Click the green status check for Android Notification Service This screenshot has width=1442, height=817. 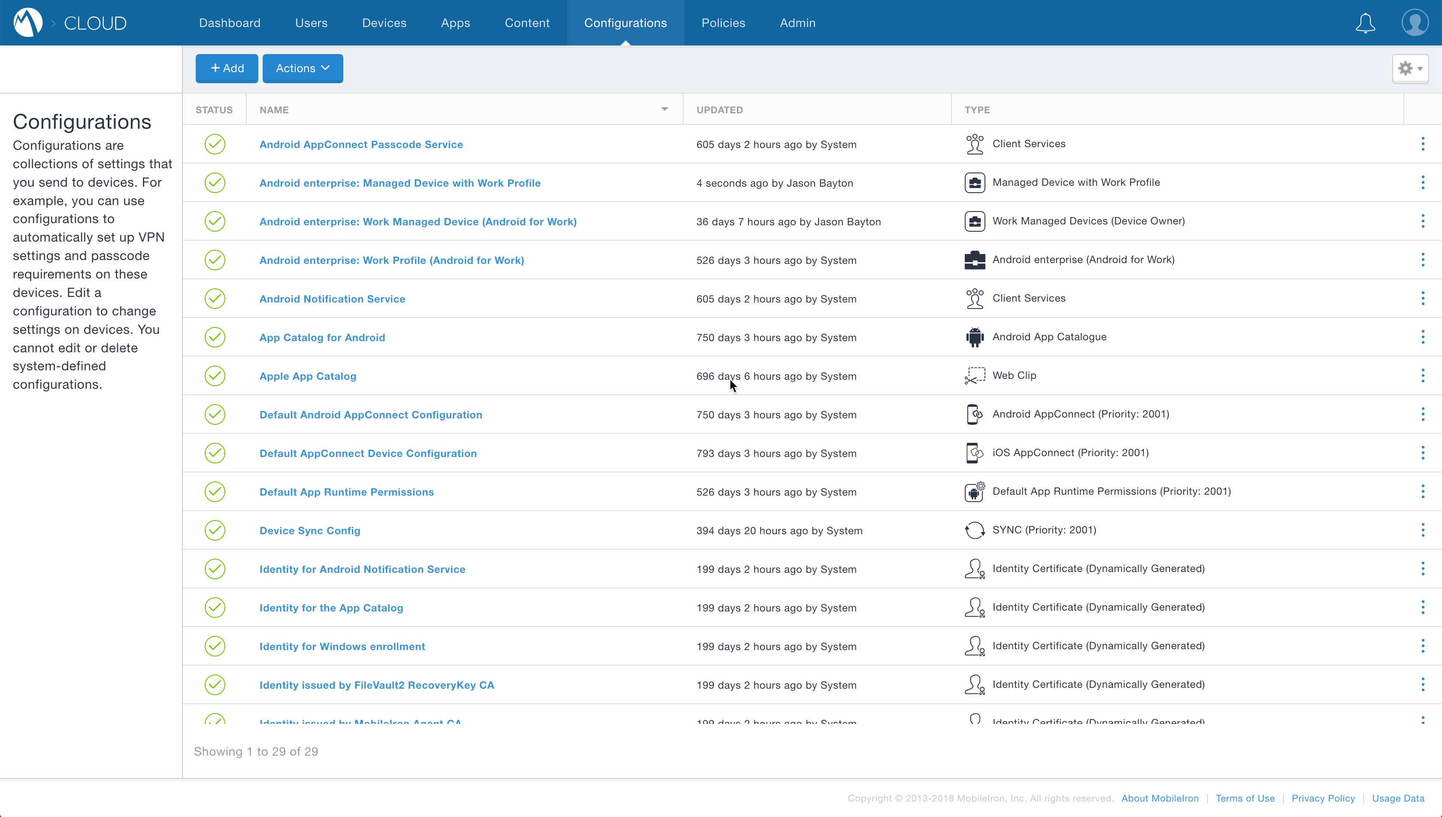point(215,299)
